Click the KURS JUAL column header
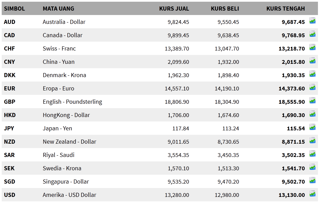320x202 pixels. [x=174, y=9]
